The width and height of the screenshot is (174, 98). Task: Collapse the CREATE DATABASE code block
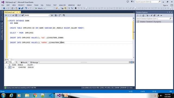point(8,21)
